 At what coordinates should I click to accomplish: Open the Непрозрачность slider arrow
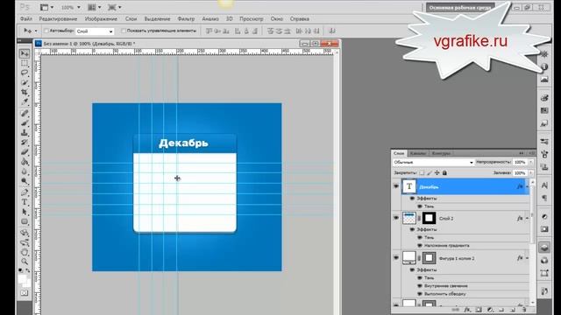531,162
